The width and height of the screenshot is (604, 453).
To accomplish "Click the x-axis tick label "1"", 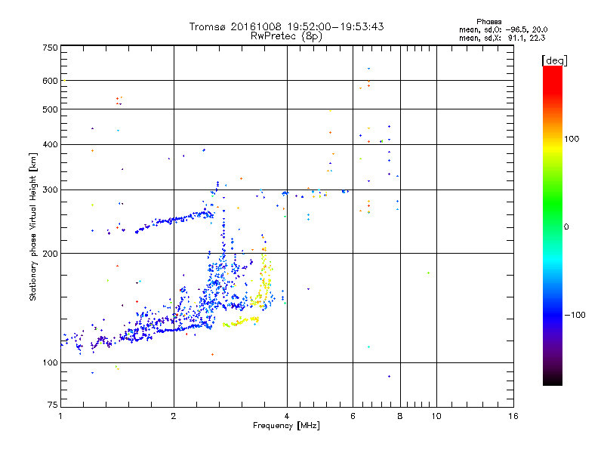I will point(60,416).
